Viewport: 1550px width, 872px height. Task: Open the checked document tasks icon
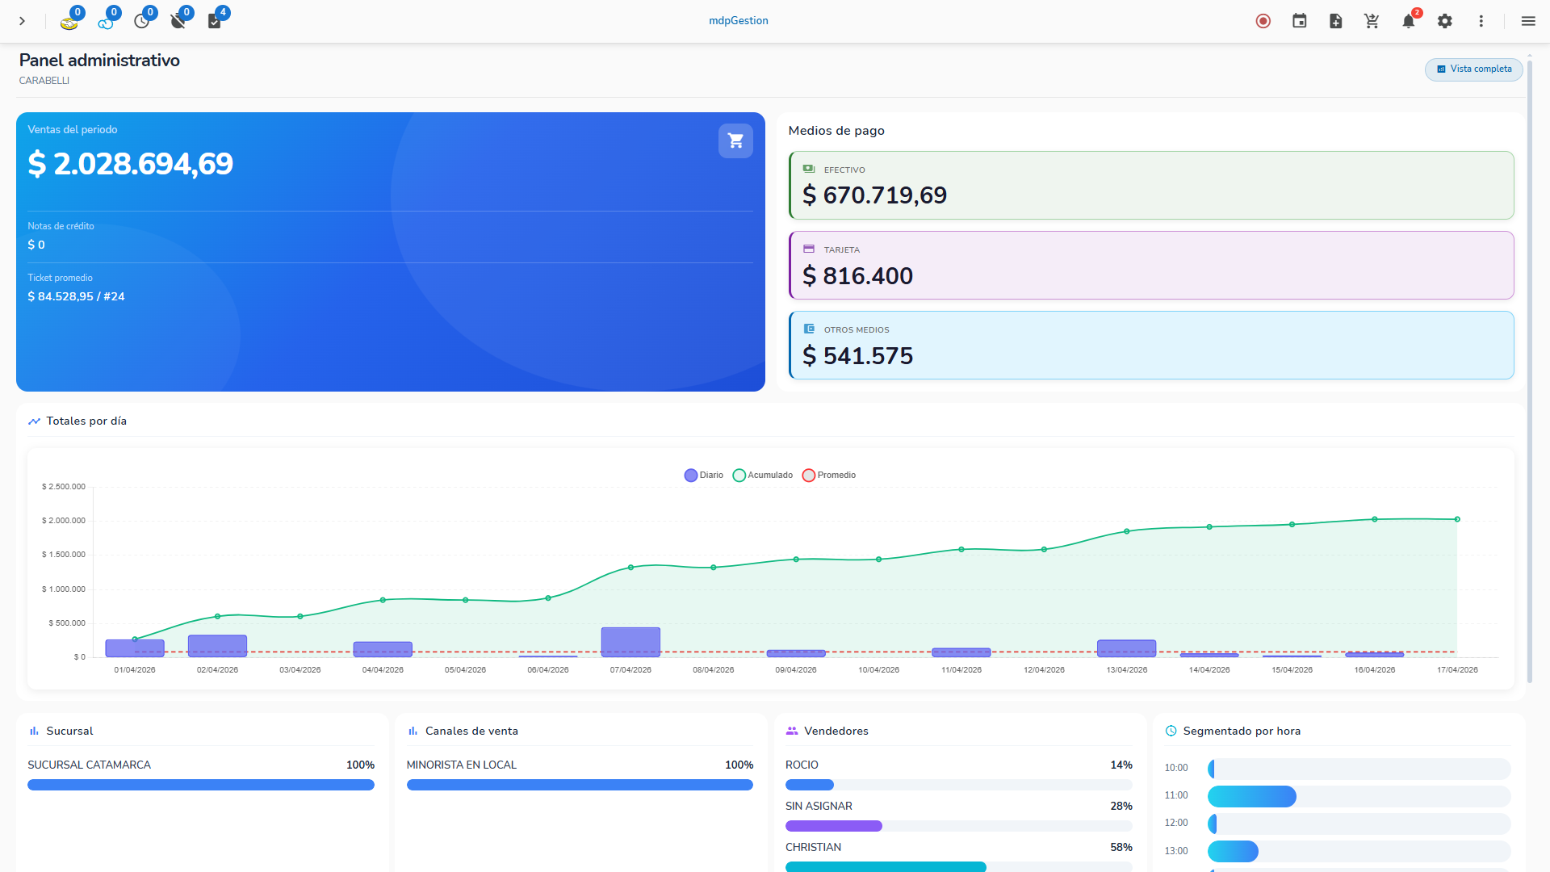(215, 22)
